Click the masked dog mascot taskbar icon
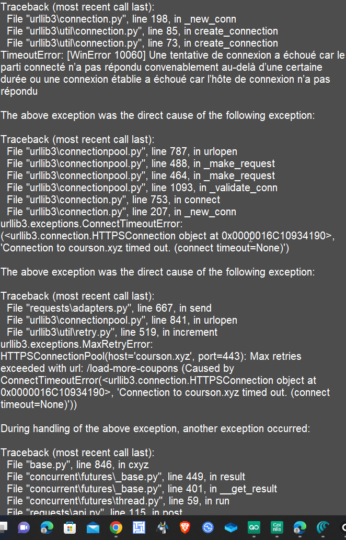The width and height of the screenshot is (346, 540). coord(162,527)
